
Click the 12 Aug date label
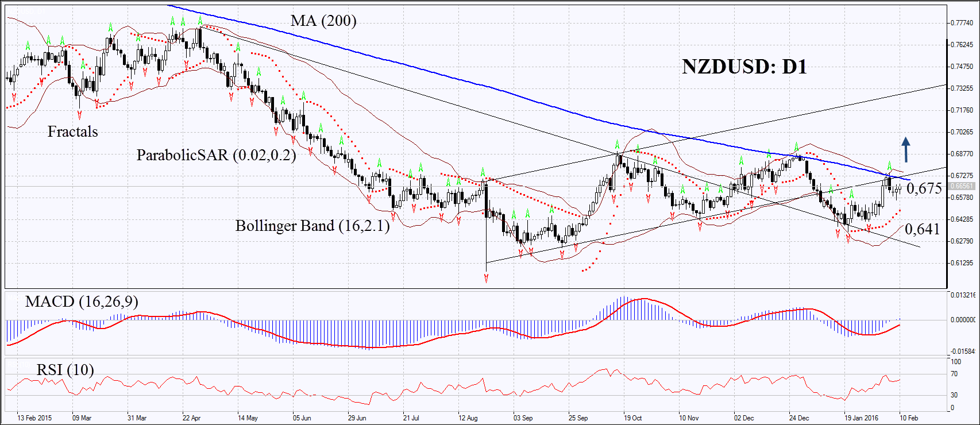point(468,418)
